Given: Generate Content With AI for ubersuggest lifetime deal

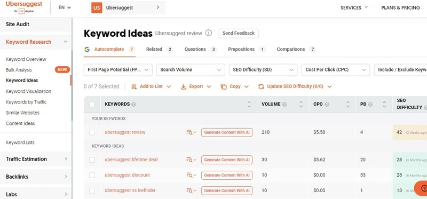Looking at the screenshot, I should 227,160.
